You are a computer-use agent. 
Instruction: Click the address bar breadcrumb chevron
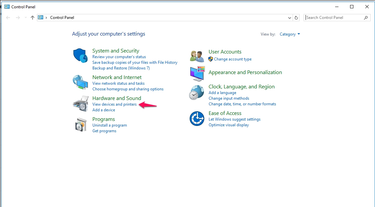tap(46, 18)
